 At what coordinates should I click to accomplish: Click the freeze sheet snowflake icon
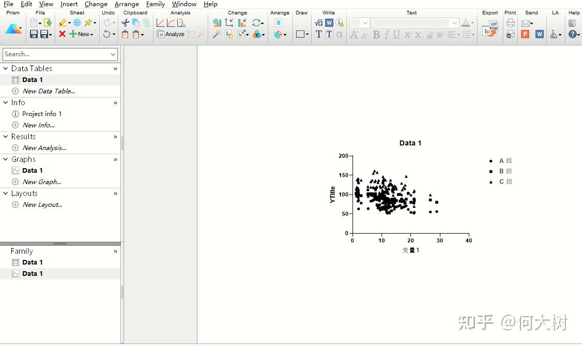click(77, 23)
